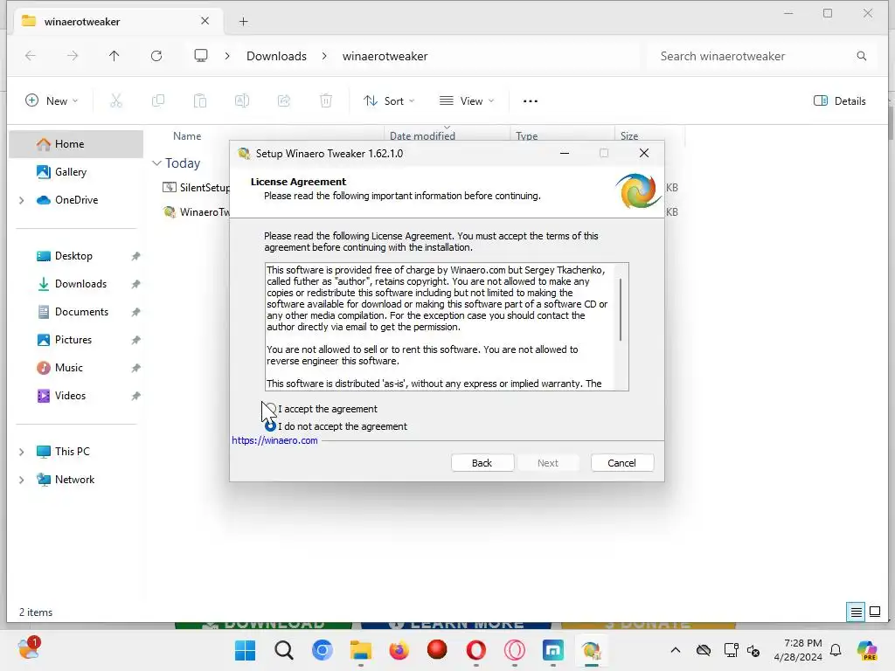Expand the Network tree node
Viewport: 895px width, 671px height.
(x=21, y=480)
